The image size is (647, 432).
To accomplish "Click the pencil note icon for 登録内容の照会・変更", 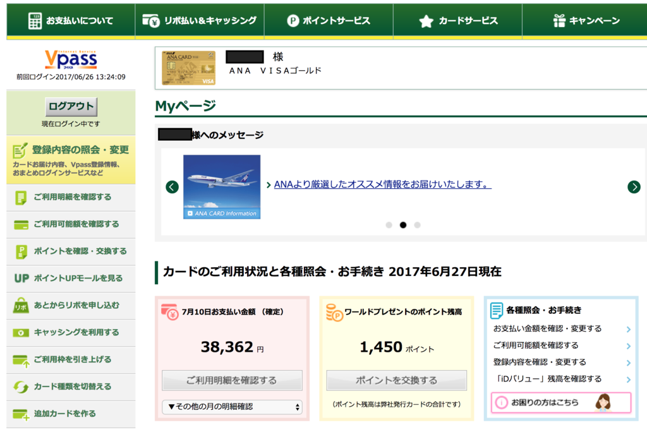I will [x=20, y=150].
